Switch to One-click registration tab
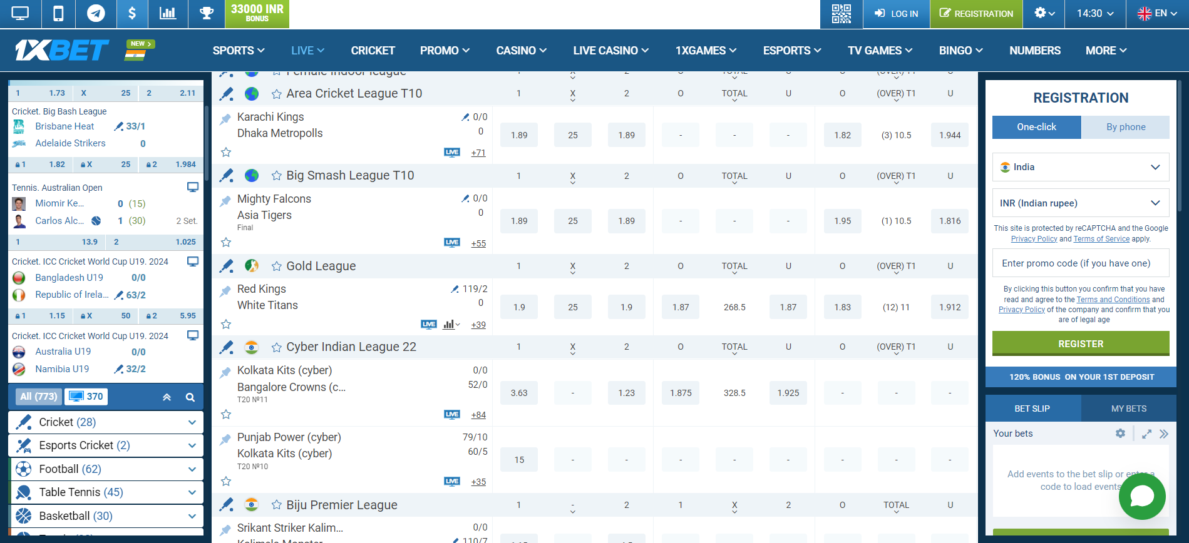 (1036, 127)
